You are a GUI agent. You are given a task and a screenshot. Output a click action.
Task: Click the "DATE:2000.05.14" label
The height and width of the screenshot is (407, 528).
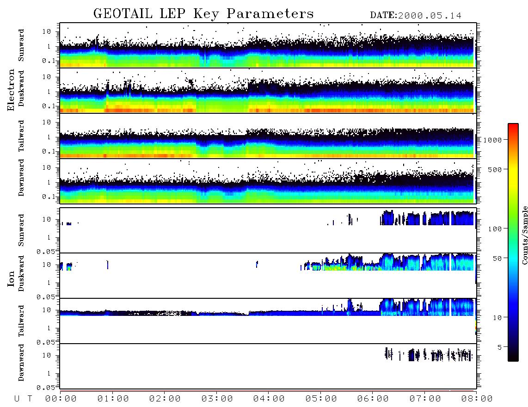pyautogui.click(x=416, y=16)
